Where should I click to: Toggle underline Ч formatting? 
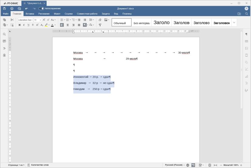28,25
